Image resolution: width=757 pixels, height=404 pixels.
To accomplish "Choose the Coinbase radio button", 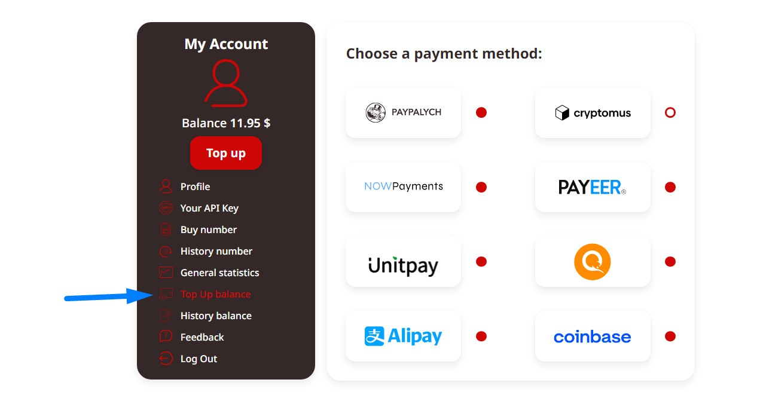I will click(670, 336).
